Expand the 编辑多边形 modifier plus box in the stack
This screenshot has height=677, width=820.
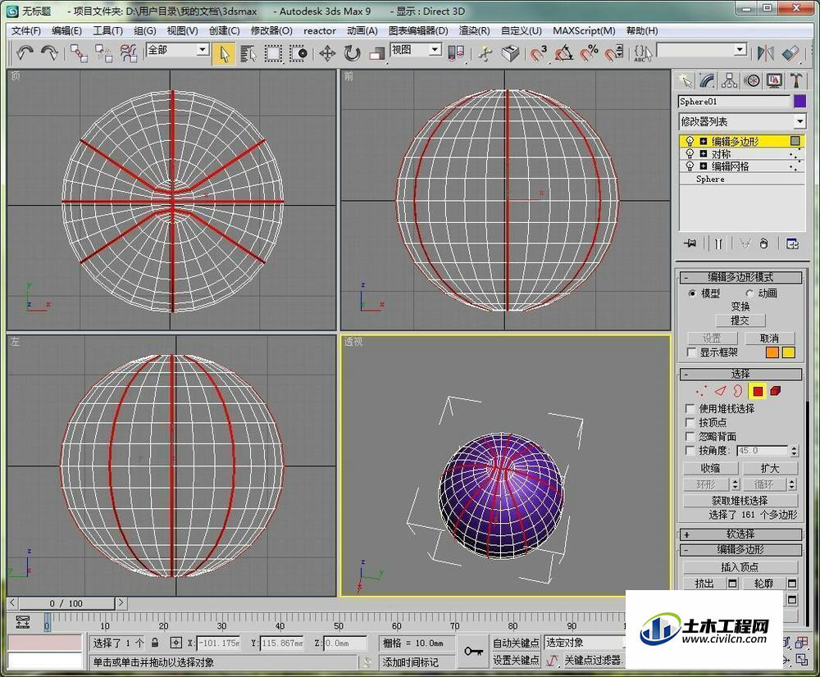[x=704, y=141]
